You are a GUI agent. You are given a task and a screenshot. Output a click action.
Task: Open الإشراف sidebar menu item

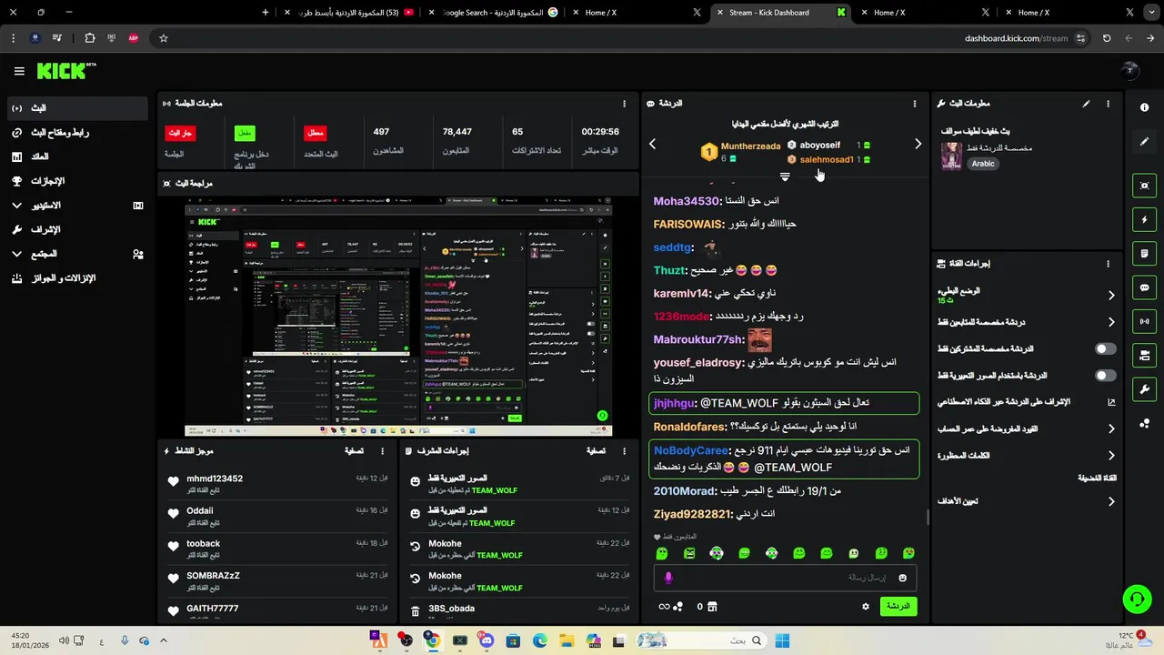pos(77,229)
